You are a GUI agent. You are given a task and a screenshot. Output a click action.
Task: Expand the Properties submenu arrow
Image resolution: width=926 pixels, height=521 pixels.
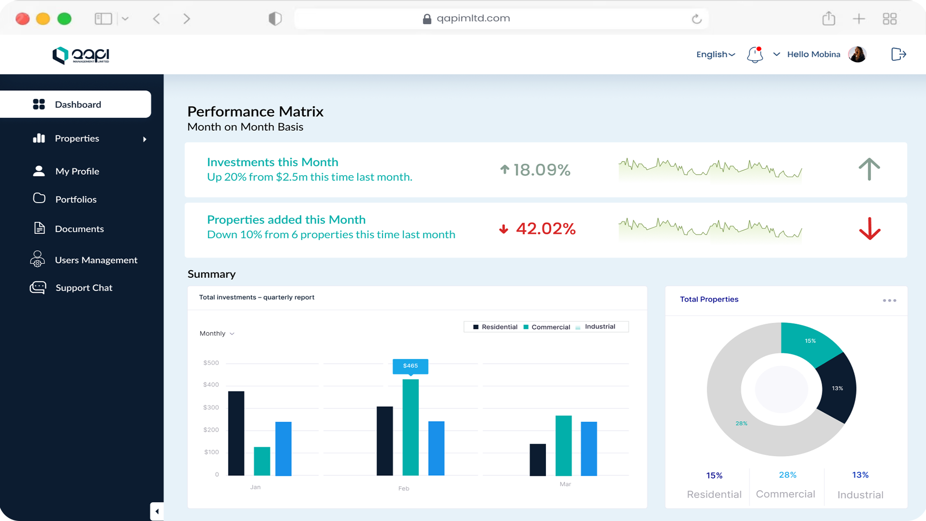[x=145, y=139]
